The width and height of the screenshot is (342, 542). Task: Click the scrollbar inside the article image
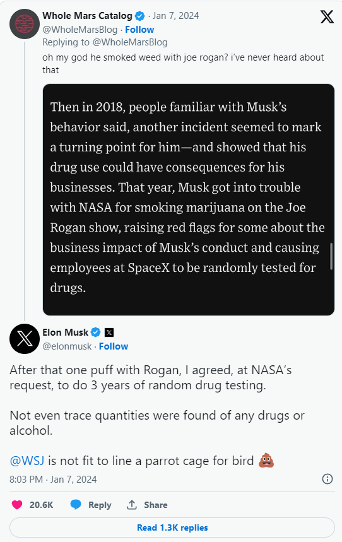[x=331, y=256]
